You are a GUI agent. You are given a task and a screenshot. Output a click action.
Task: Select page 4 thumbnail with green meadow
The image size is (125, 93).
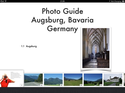[x=73, y=80]
